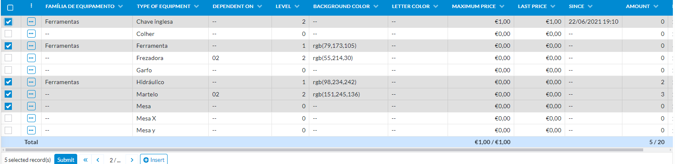Uncheck the Mesa row checkbox
This screenshot has height=164, width=675.
pyautogui.click(x=8, y=106)
